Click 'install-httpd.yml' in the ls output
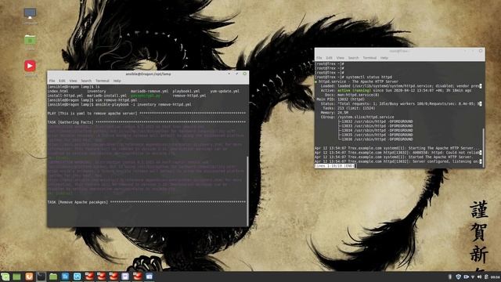 (65, 96)
